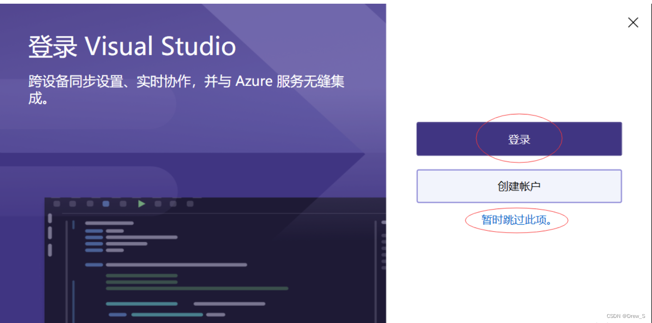Click the 登录 sign-in button
The width and height of the screenshot is (652, 323).
[519, 139]
